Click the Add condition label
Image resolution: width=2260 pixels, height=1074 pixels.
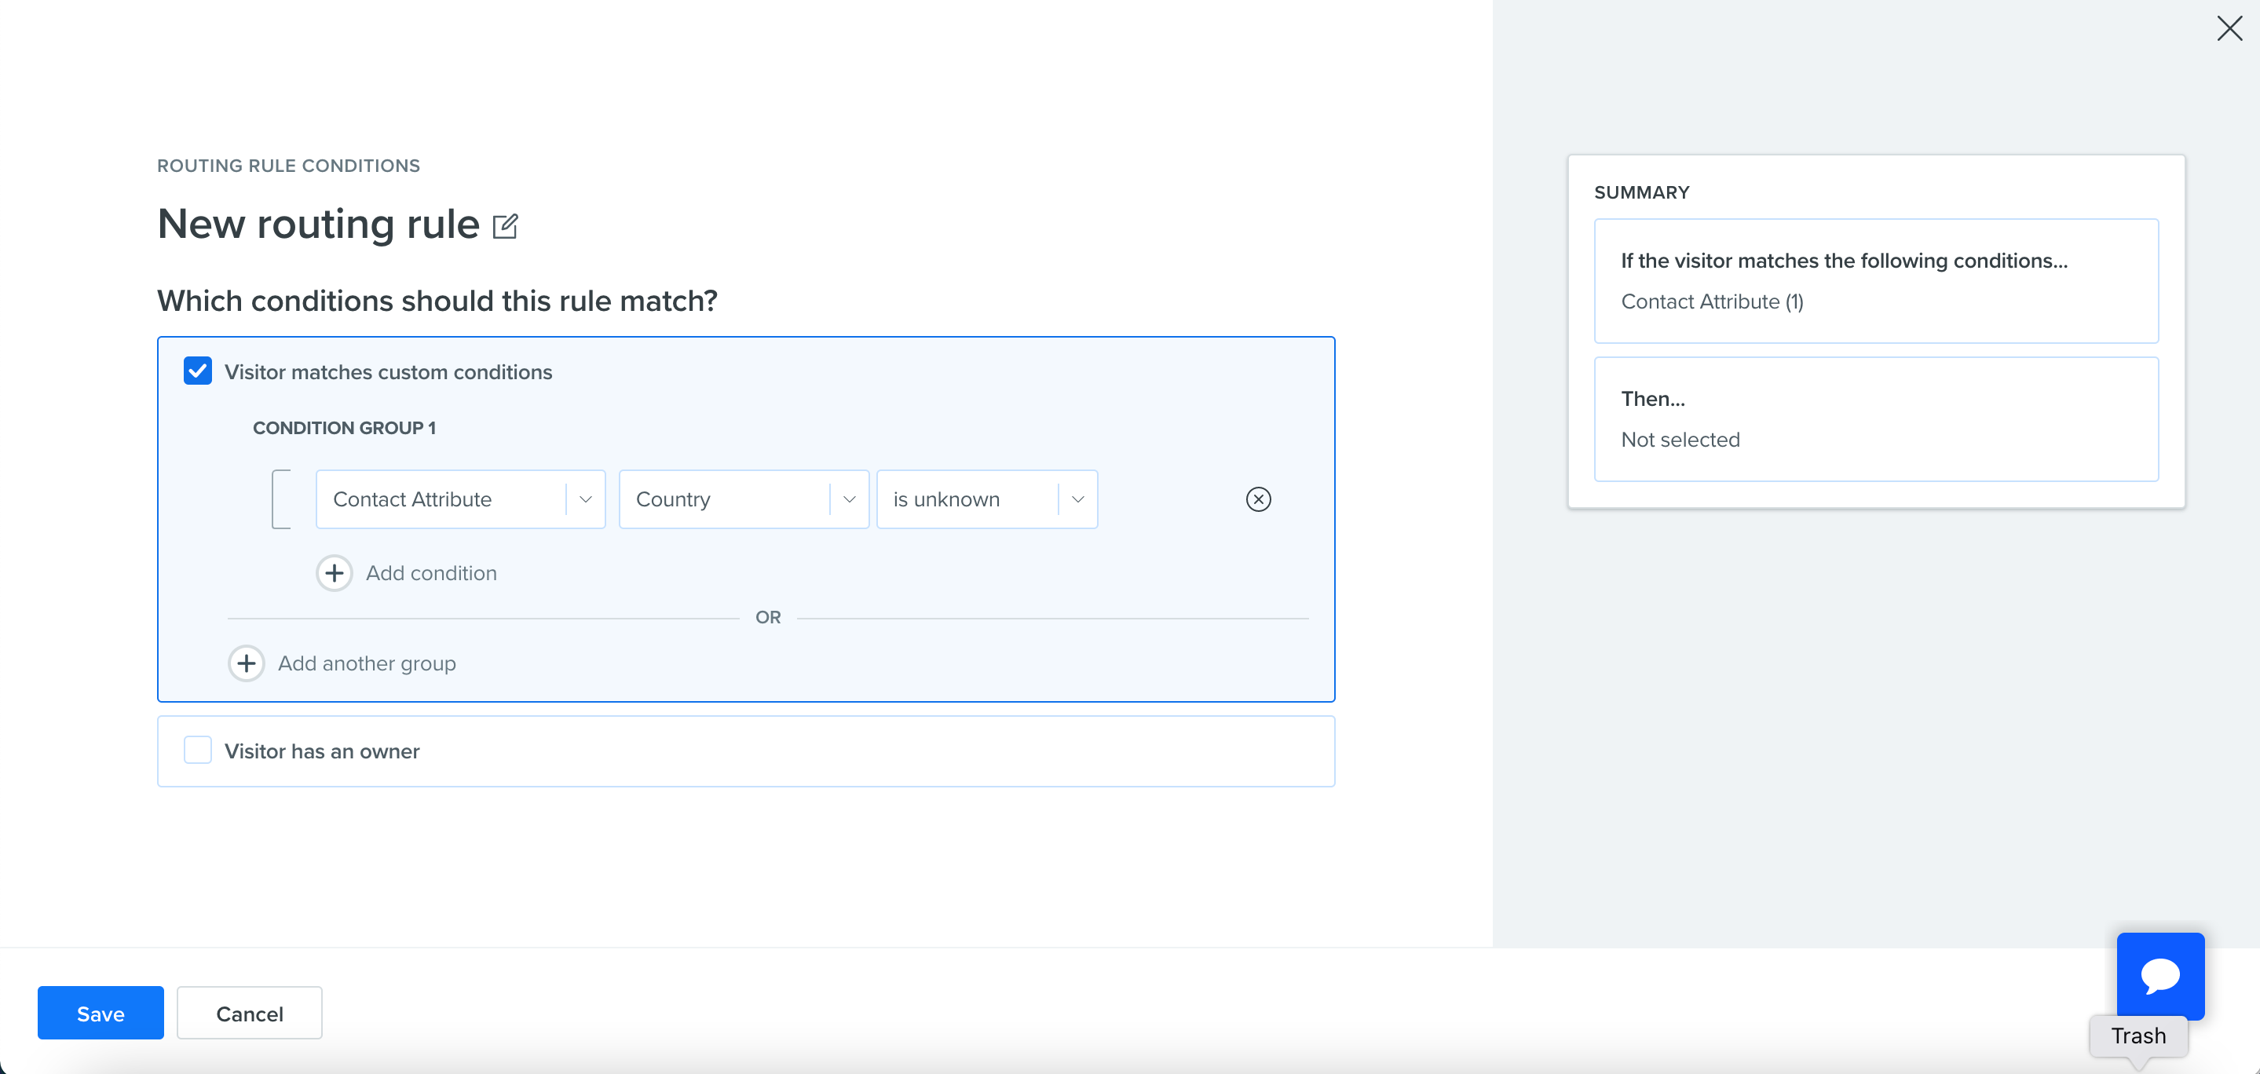tap(432, 573)
